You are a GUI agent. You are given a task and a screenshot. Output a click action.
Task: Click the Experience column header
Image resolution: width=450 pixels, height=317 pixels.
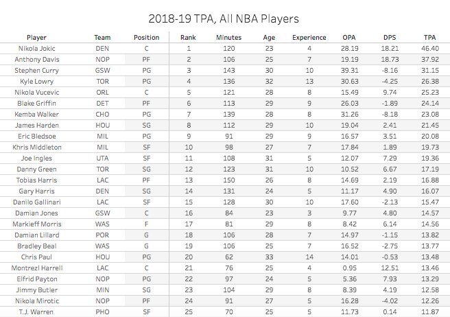pos(309,37)
